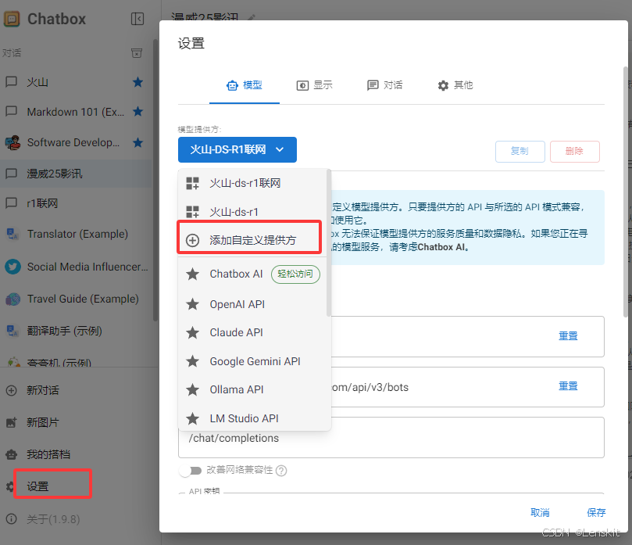Click 关于(1.9.8) in the sidebar
Screen dimensions: 632x545
click(x=53, y=518)
